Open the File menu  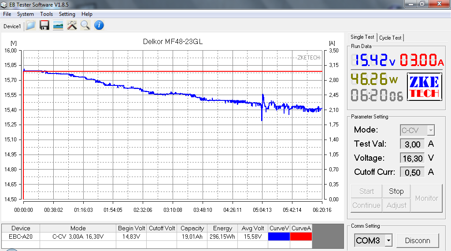coord(7,14)
